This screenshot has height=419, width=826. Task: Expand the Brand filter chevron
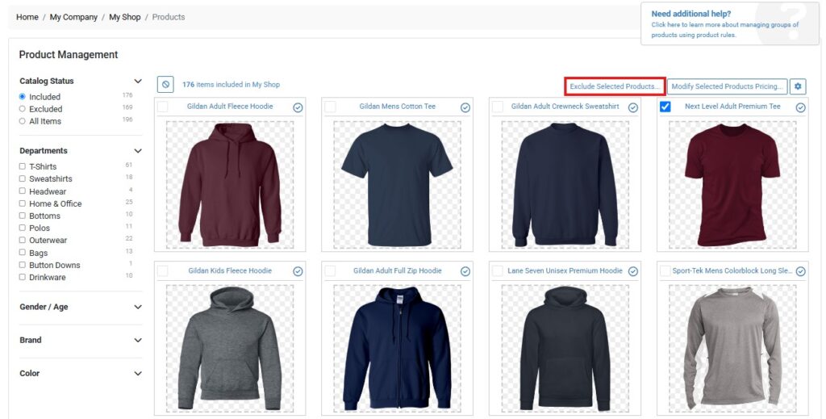point(137,340)
